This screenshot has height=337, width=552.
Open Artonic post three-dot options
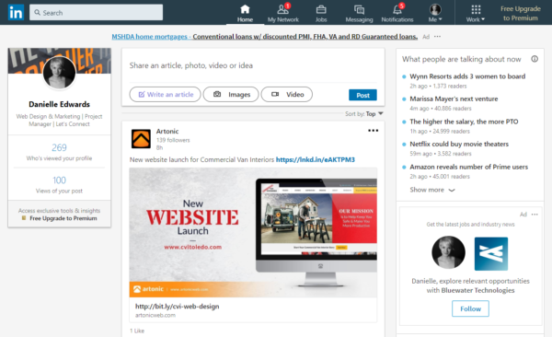[x=373, y=131]
